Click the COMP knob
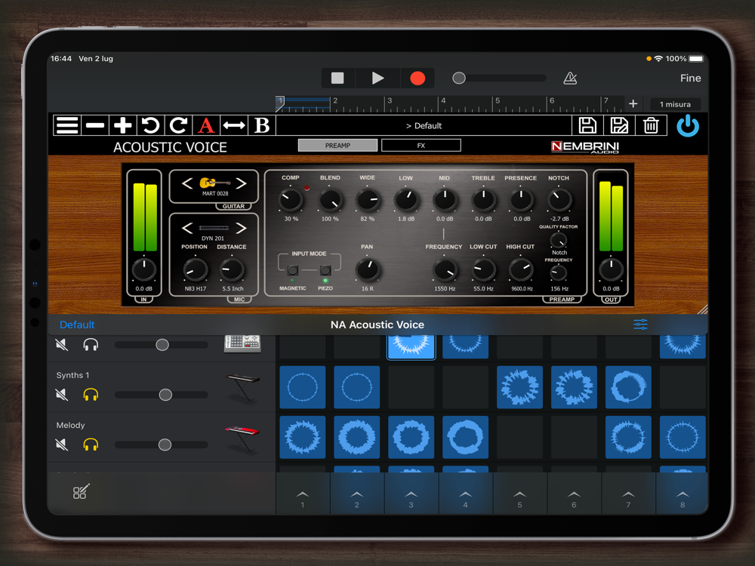Viewport: 755px width, 566px height. click(291, 200)
